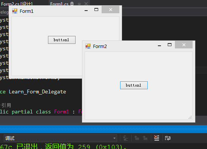Viewport: 207px width, 149px height.
Task: Toggle word wrap in output panel
Action: click(168, 138)
